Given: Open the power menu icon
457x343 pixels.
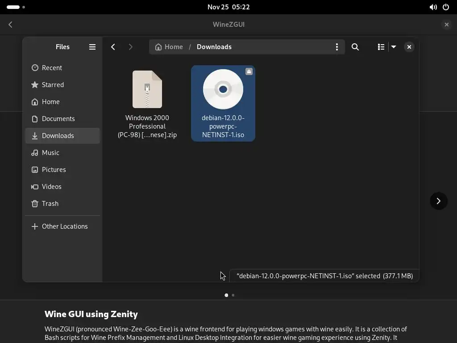Looking at the screenshot, I should point(446,7).
